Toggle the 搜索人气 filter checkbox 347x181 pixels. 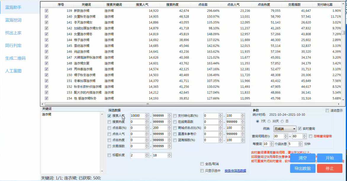pos(110,116)
